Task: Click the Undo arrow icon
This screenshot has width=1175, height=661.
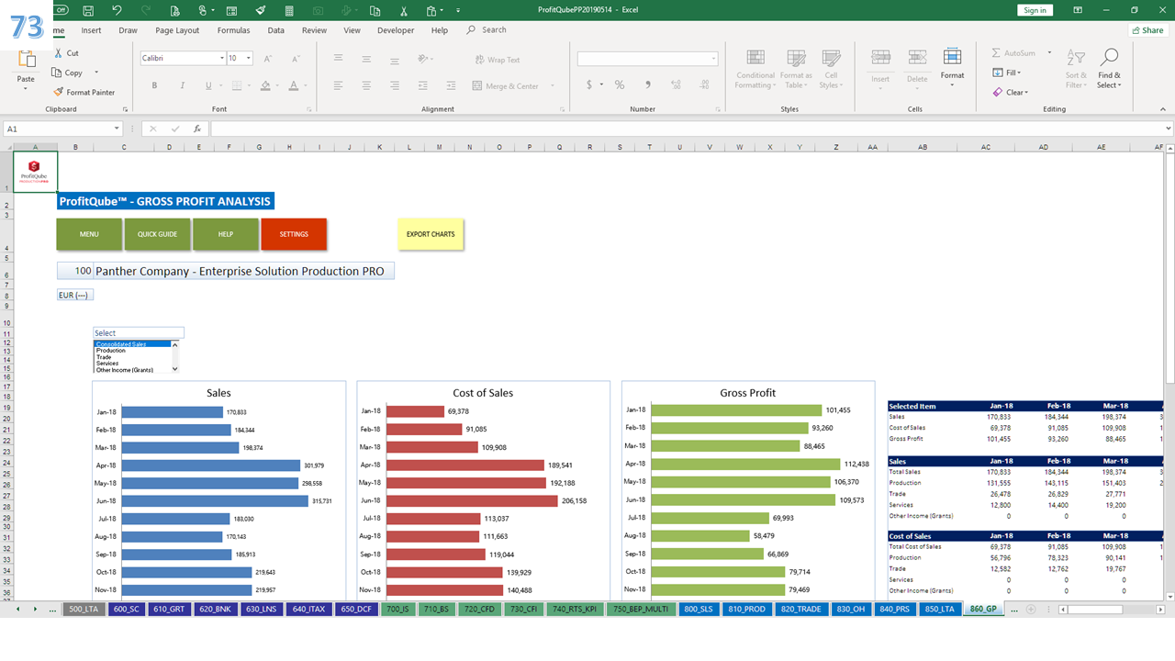Action: [117, 10]
